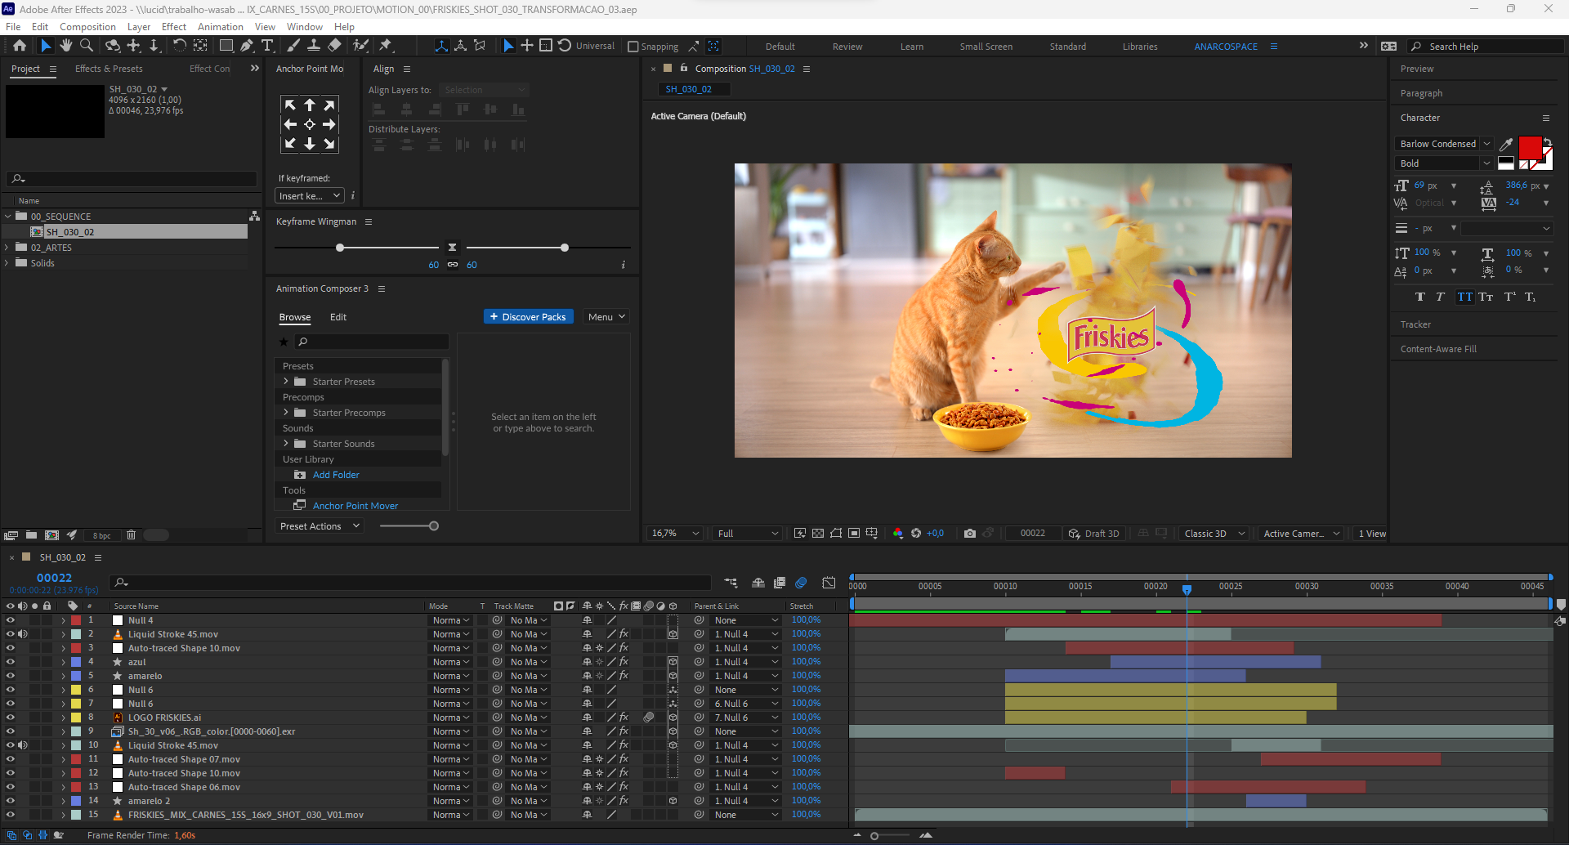
Task: Click the Discover Packs button
Action: click(x=528, y=317)
